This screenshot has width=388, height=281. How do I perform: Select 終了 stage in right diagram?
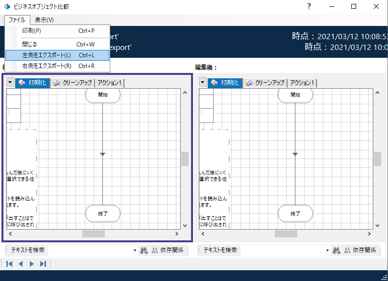coord(295,213)
